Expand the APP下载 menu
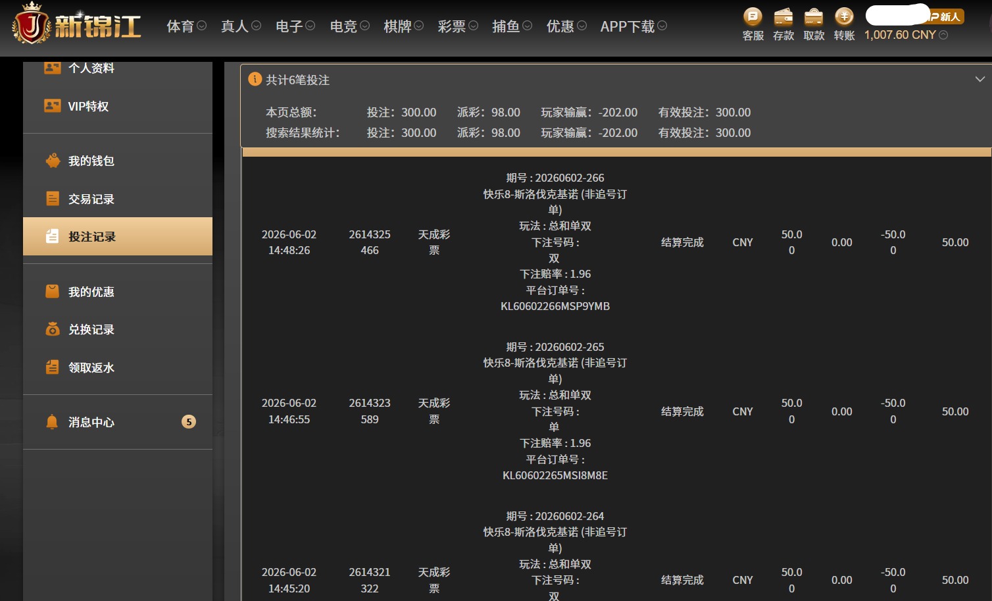992x601 pixels. [633, 26]
